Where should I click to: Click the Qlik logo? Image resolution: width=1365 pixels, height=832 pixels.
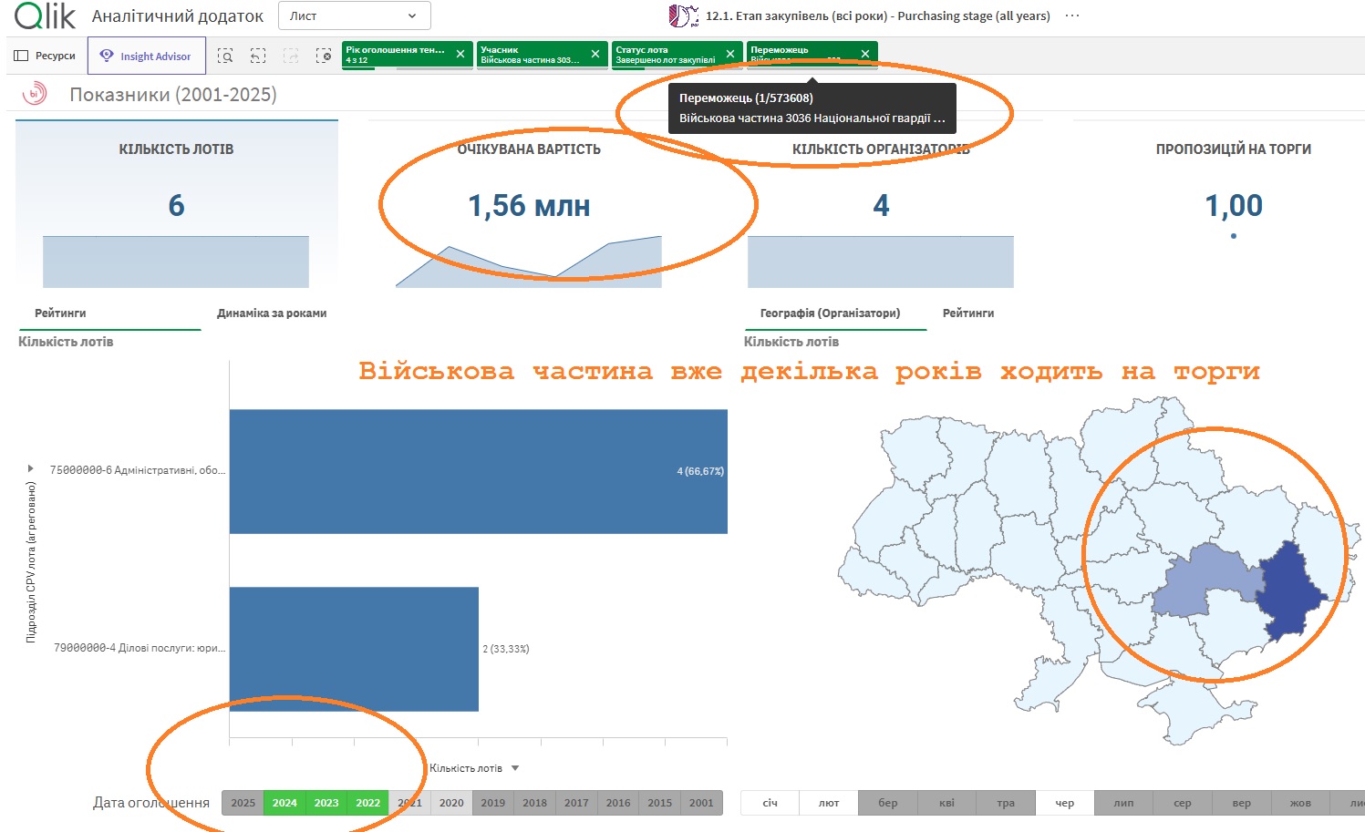[x=46, y=15]
